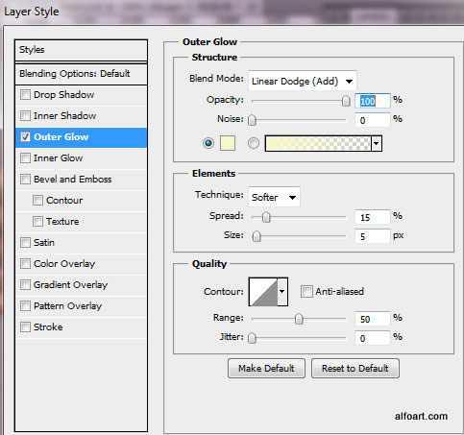This screenshot has width=464, height=435.
Task: Enable the Anti-aliased checkbox
Action: pyautogui.click(x=306, y=292)
